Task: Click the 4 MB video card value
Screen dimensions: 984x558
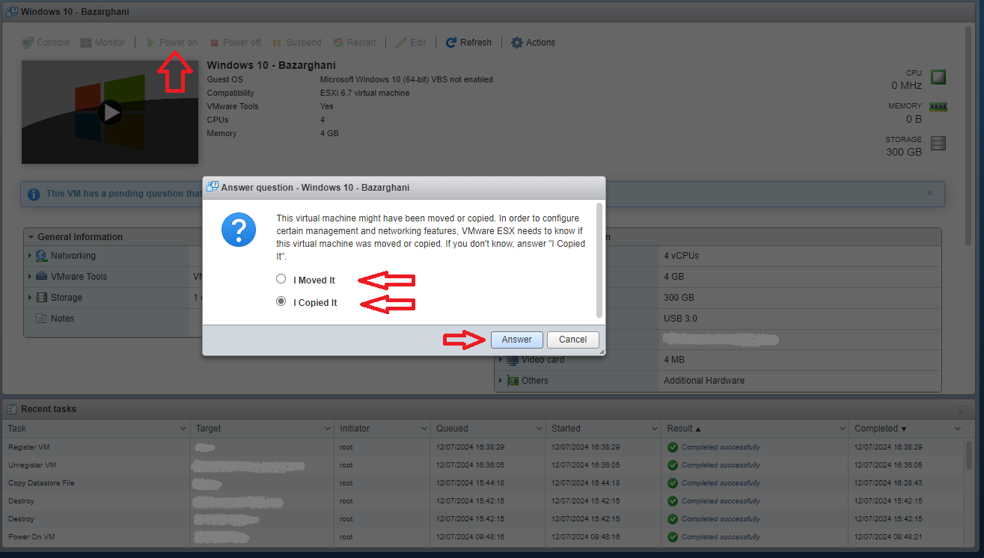Action: pyautogui.click(x=674, y=360)
